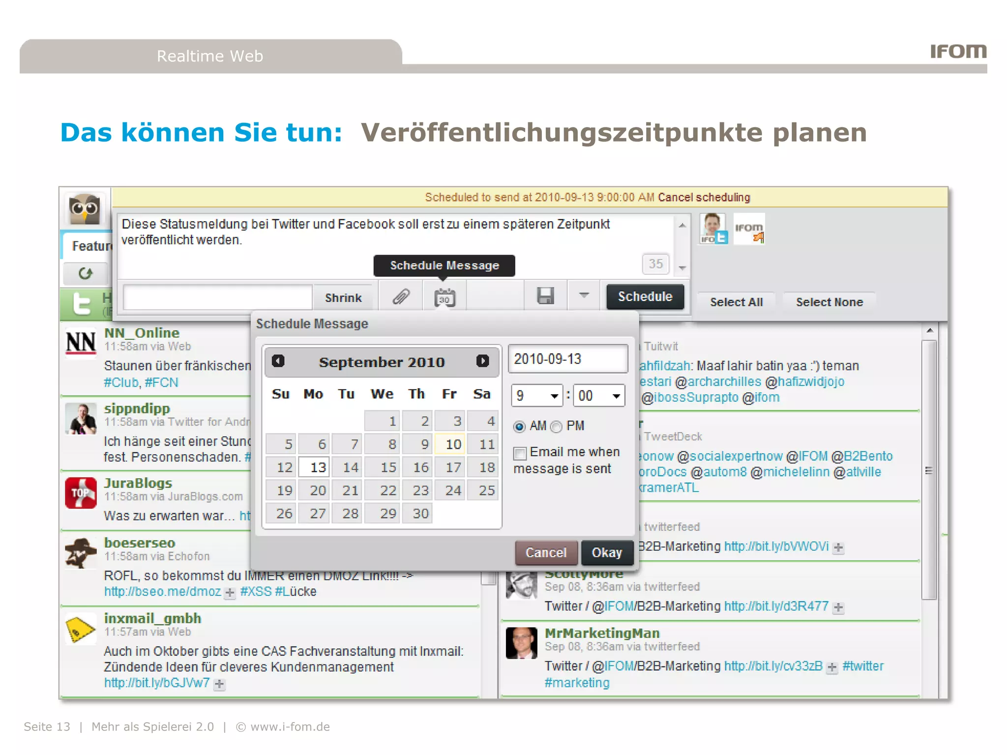Go to next month in calendar
Screen dimensions: 1007x755
click(x=482, y=361)
